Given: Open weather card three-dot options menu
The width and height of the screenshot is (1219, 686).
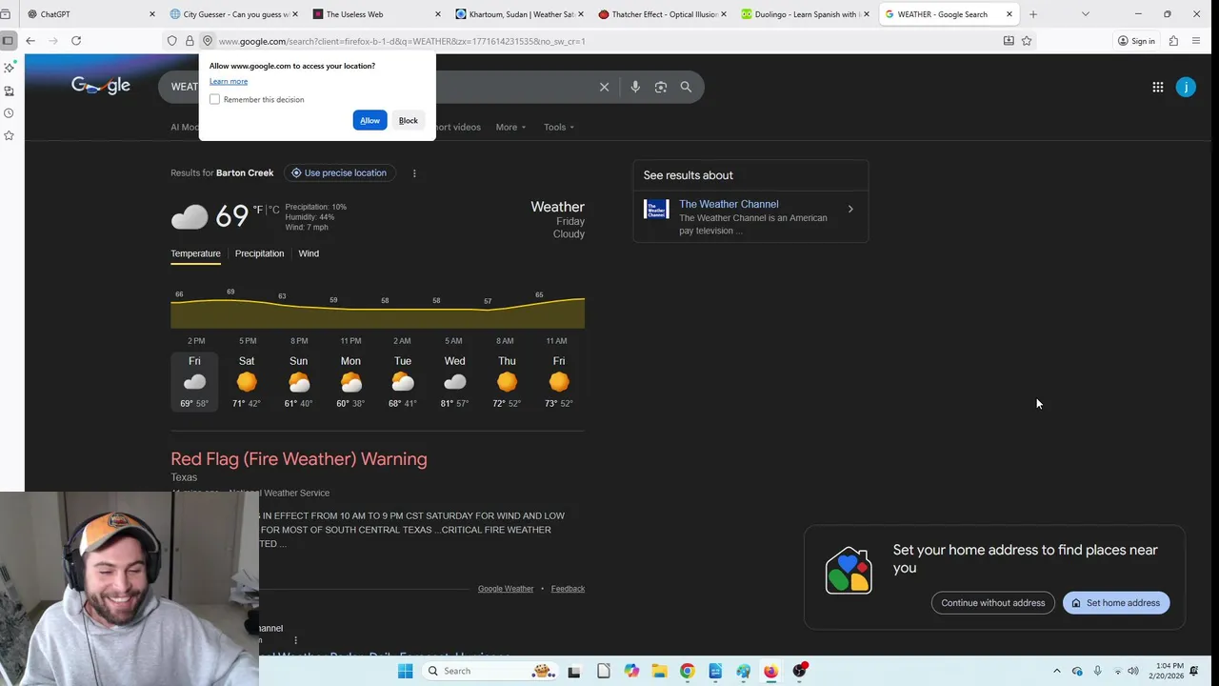Looking at the screenshot, I should (x=414, y=173).
